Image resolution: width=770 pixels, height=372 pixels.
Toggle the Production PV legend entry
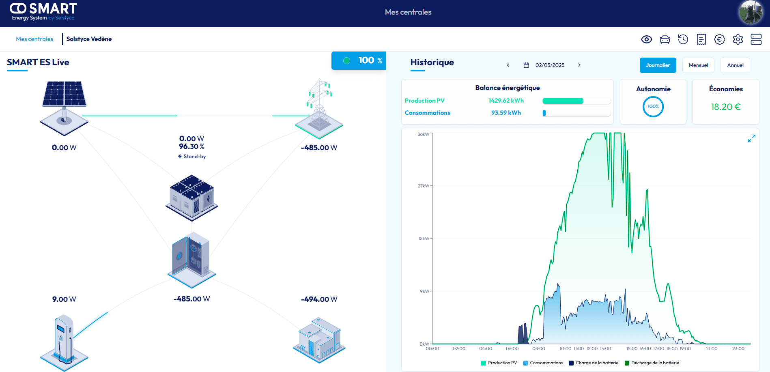[499, 363]
